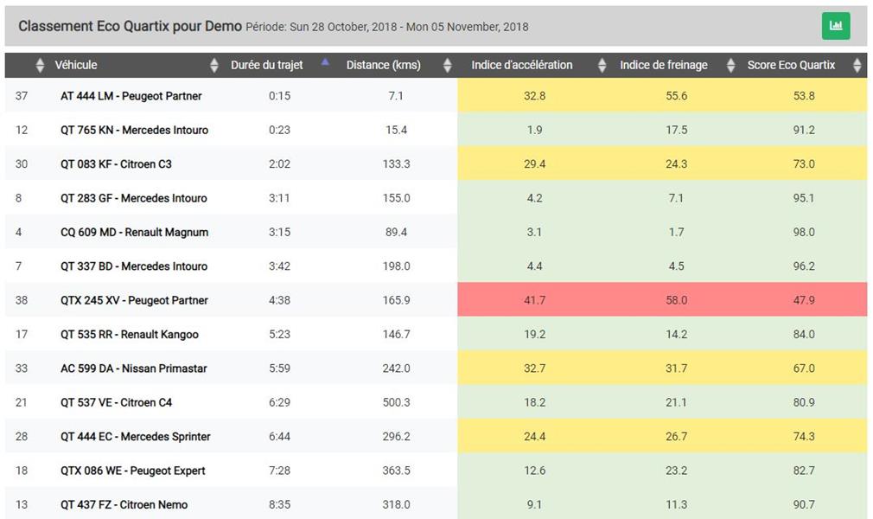
Task: Click the Période date range text
Action: coord(387,27)
